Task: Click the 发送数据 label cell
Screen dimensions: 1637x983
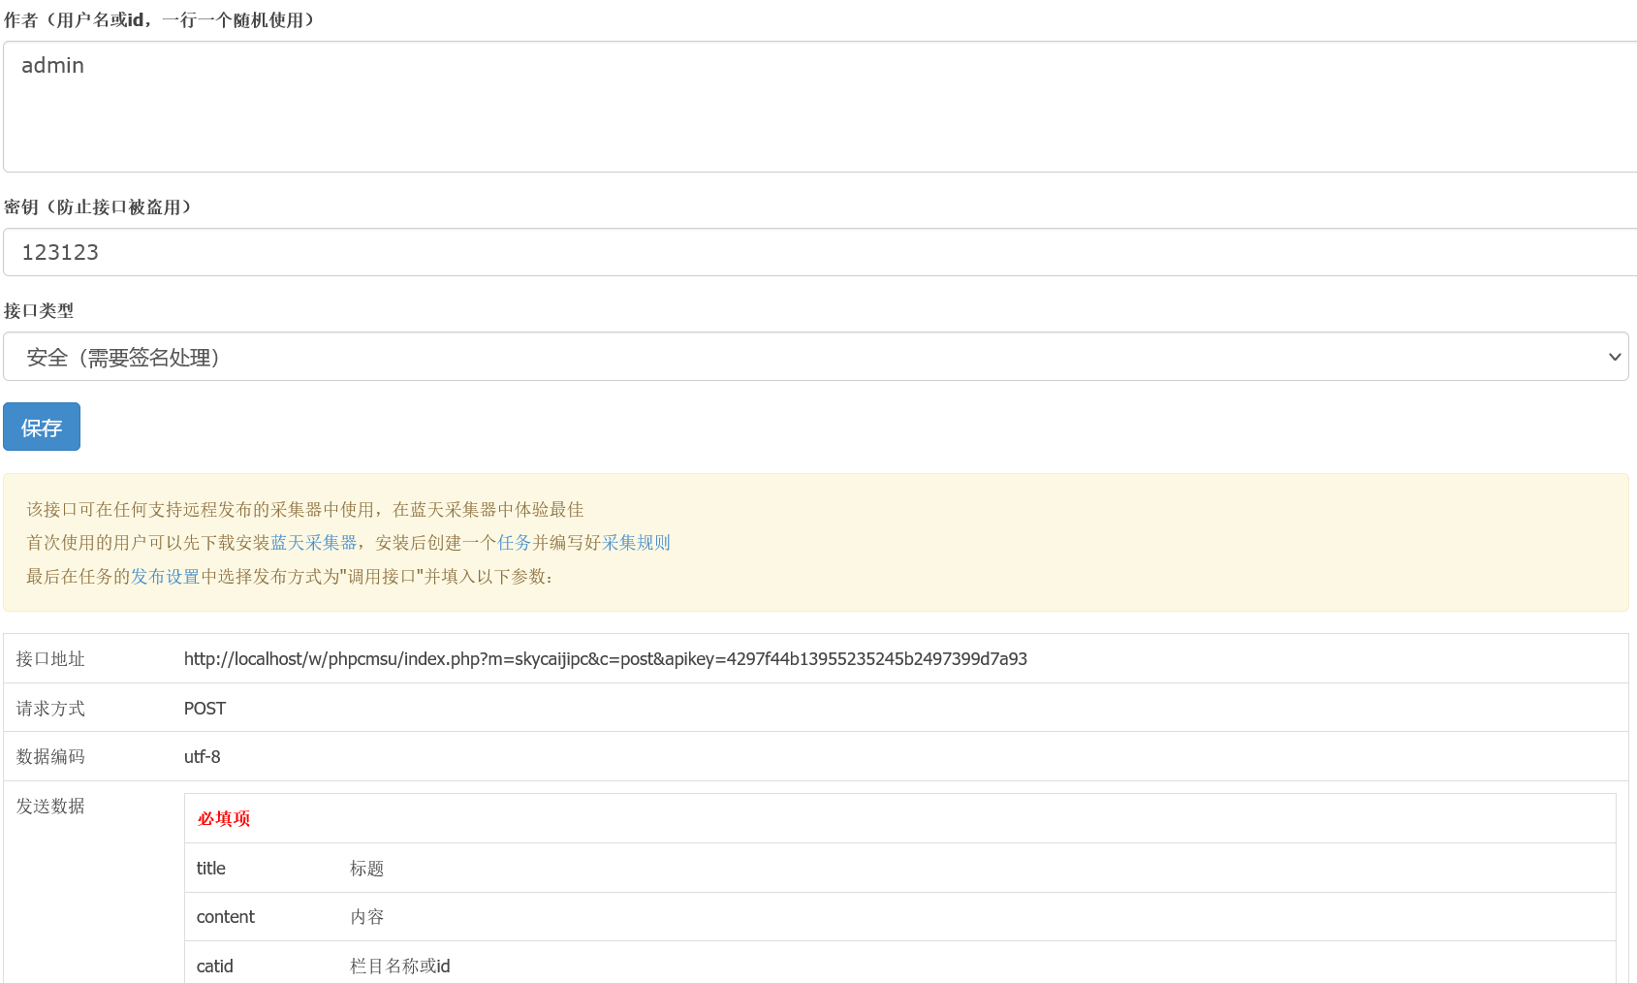Action: 50,806
